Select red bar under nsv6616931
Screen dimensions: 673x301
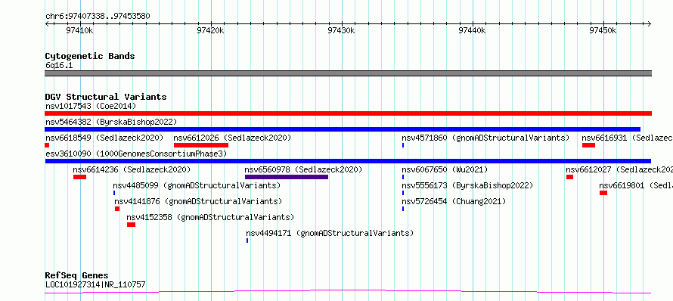click(x=588, y=145)
